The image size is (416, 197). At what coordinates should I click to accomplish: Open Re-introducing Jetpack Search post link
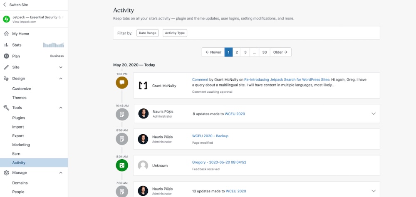287,79
